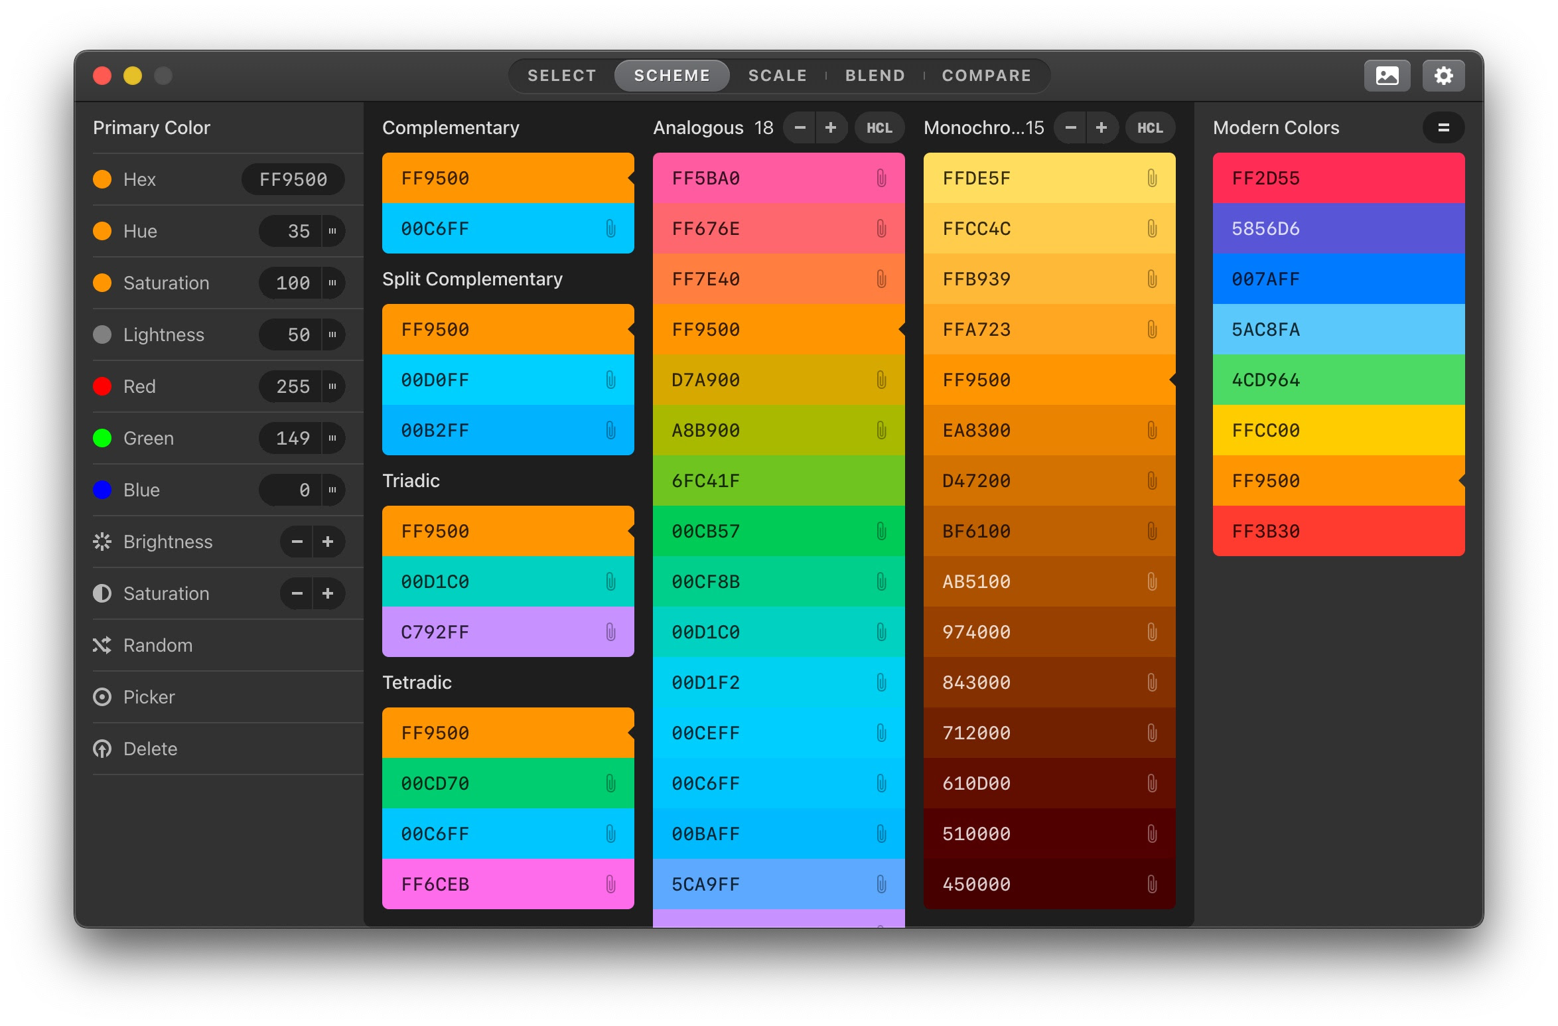Select the 5856D6 purple Modern Colors swatch
Image resolution: width=1558 pixels, height=1026 pixels.
click(1338, 228)
